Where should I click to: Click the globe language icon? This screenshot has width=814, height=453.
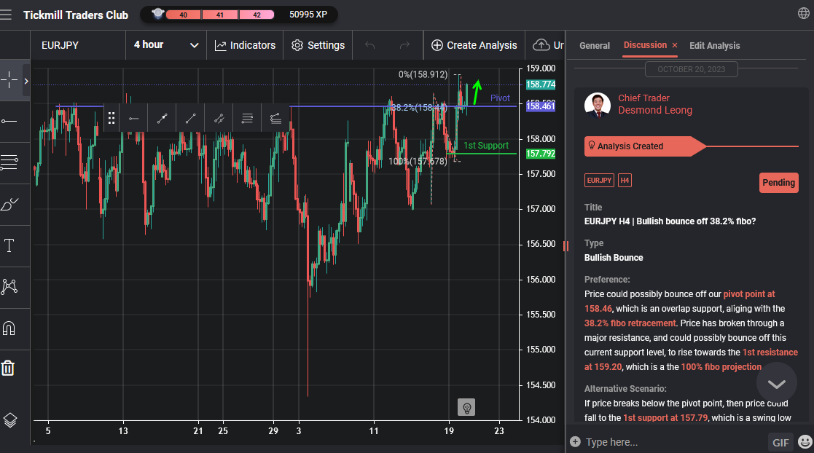pyautogui.click(x=804, y=14)
